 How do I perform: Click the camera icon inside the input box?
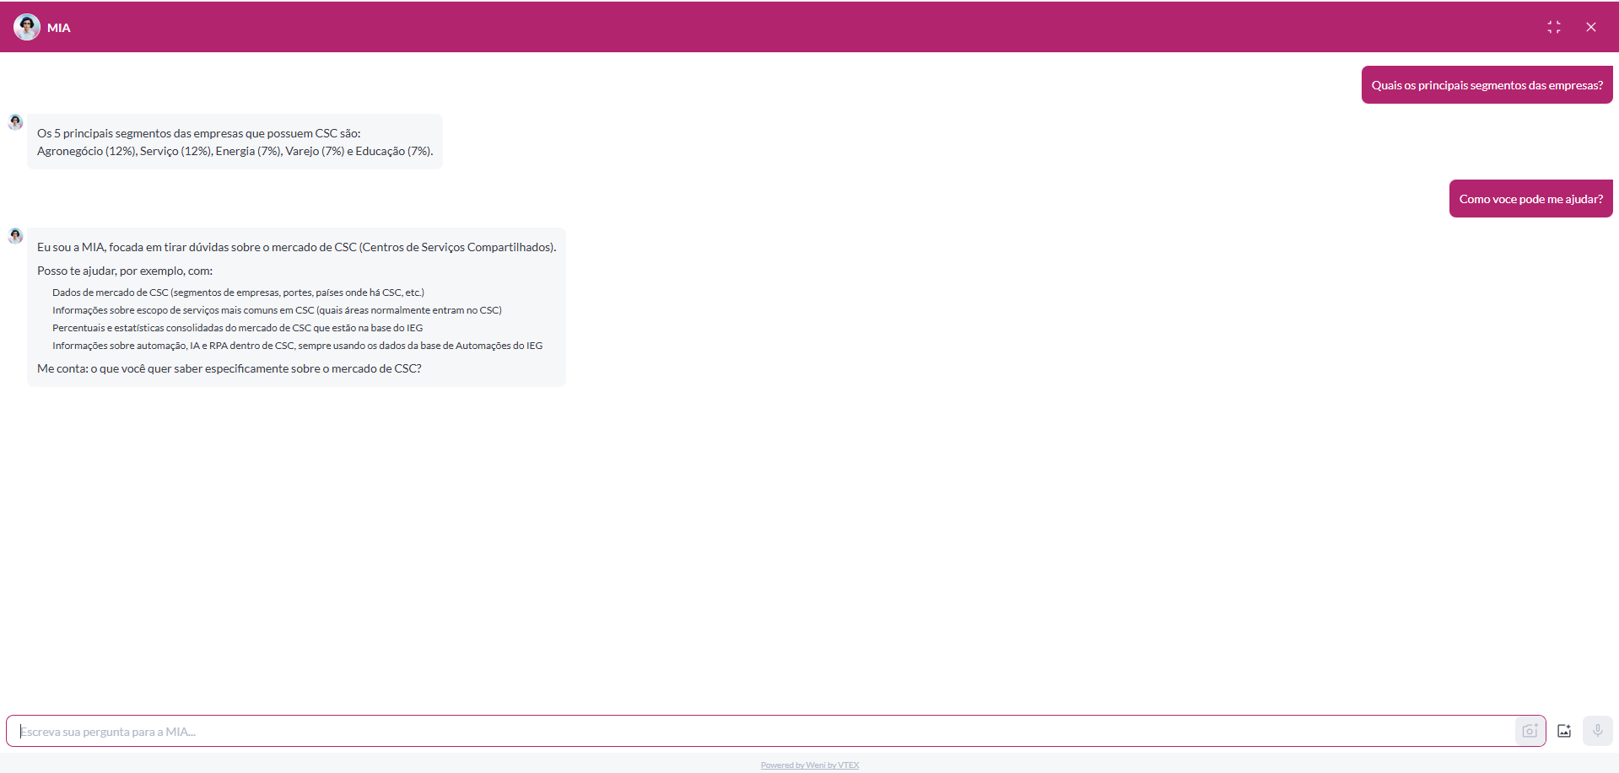click(1529, 731)
